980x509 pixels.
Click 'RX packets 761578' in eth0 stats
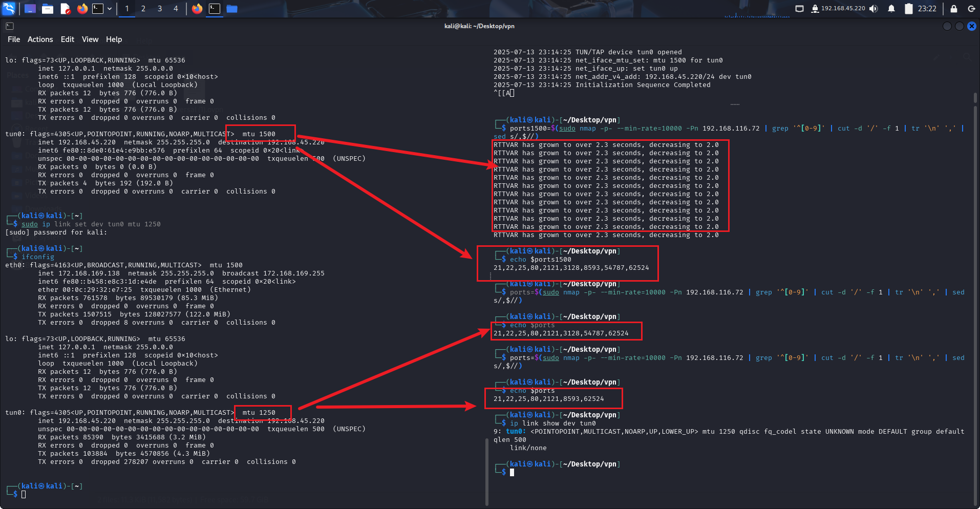(x=128, y=298)
